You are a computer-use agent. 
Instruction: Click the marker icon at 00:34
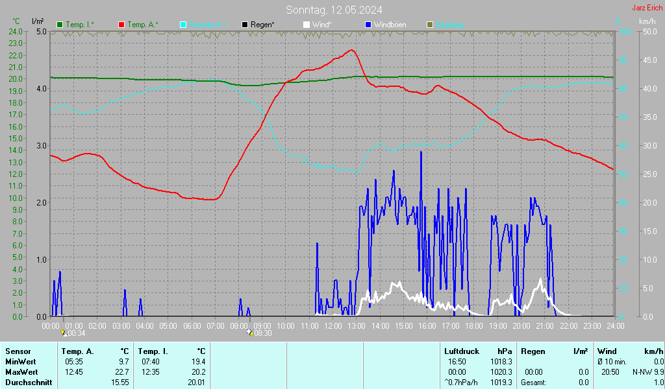63,333
